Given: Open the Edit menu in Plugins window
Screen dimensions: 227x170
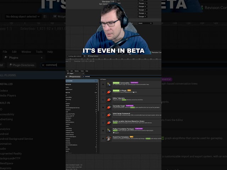Looking at the screenshot, I should (x=72, y=71).
